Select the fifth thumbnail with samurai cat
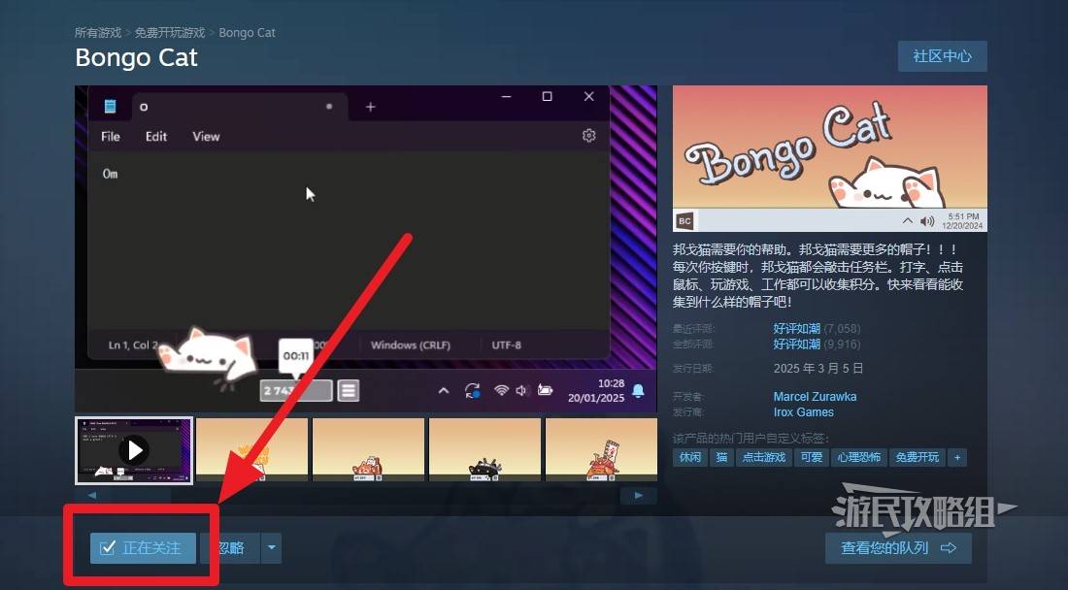Viewport: 1068px width, 590px height. click(x=601, y=450)
